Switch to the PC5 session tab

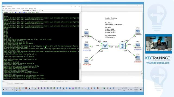pos(33,12)
